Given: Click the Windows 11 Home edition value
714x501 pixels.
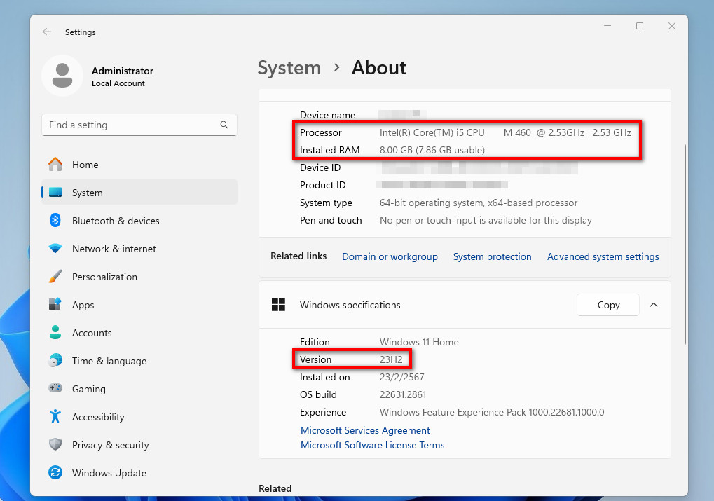Looking at the screenshot, I should coord(419,342).
